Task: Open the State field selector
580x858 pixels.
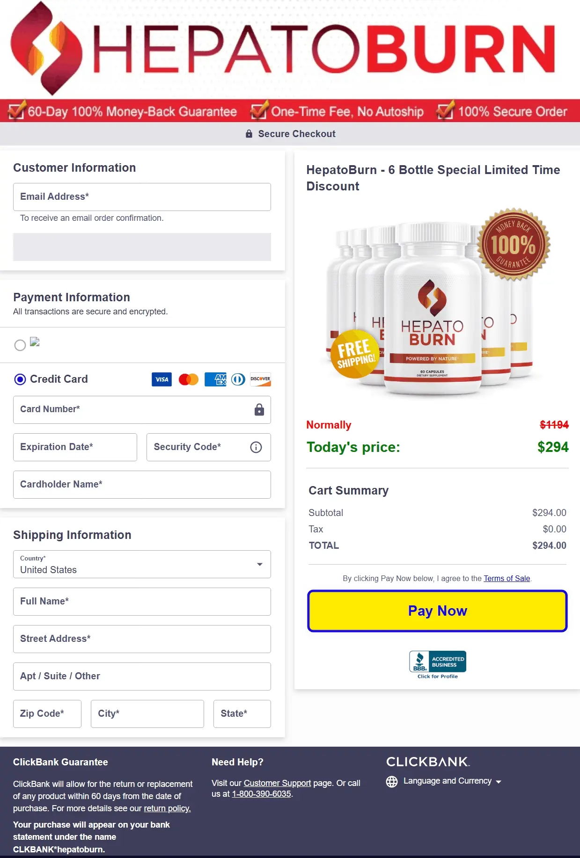Action: pos(242,713)
